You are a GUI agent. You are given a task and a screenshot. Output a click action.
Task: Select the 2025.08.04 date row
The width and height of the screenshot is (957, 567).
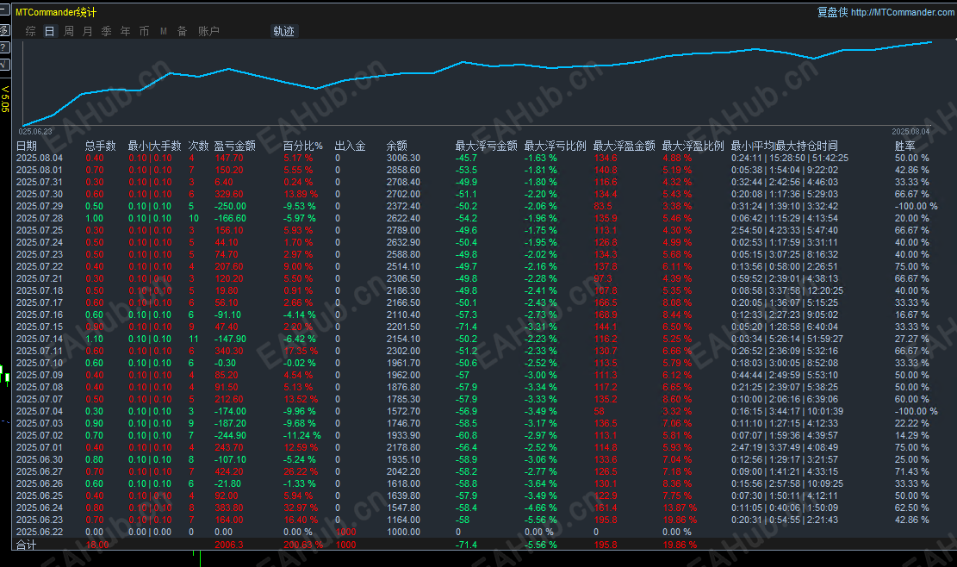[x=482, y=158]
